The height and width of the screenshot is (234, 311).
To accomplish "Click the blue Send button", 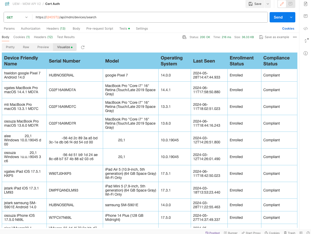I will click(278, 17).
